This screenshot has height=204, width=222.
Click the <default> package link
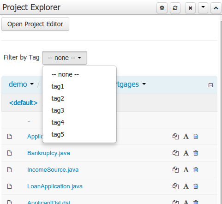23,103
